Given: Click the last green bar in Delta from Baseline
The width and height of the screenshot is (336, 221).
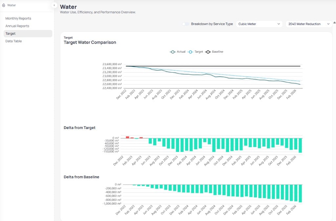Looking at the screenshot, I should (300, 193).
